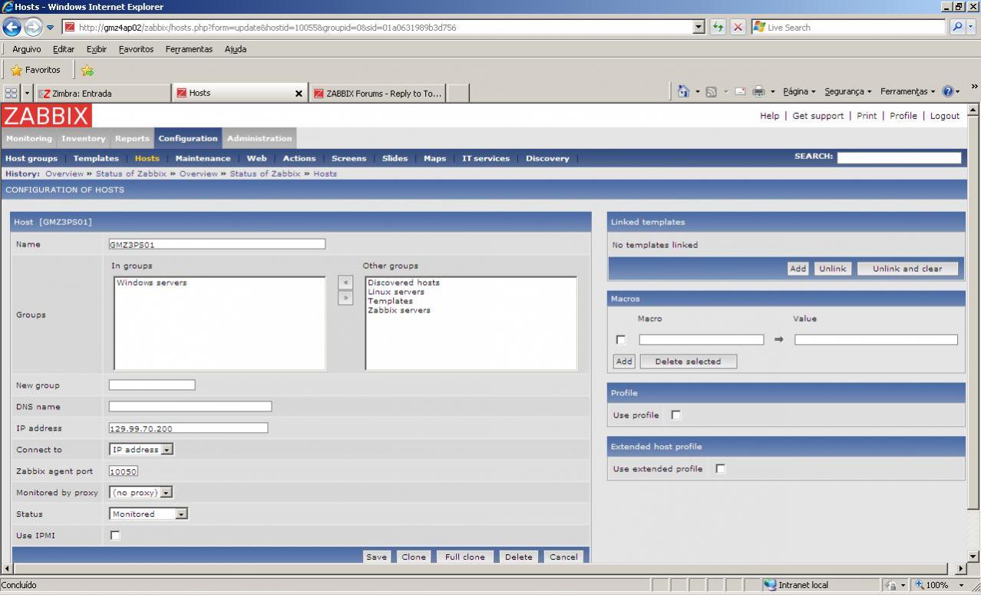
Task: Open the Status Monitored dropdown
Action: click(x=149, y=514)
